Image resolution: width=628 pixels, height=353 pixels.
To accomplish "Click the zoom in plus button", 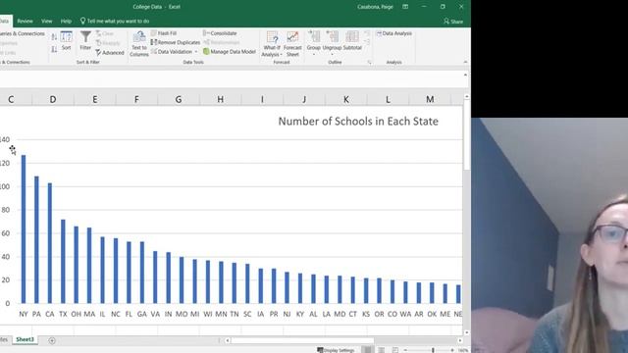I will [452, 350].
